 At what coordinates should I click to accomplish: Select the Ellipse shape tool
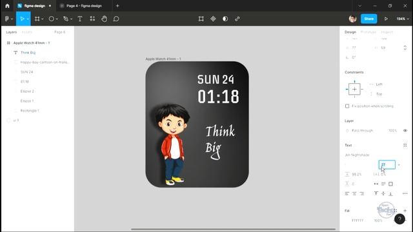[x=52, y=19]
